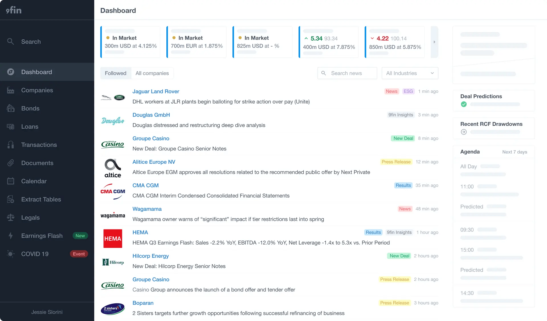Open the Wagamama company link
Image resolution: width=547 pixels, height=321 pixels.
(147, 209)
